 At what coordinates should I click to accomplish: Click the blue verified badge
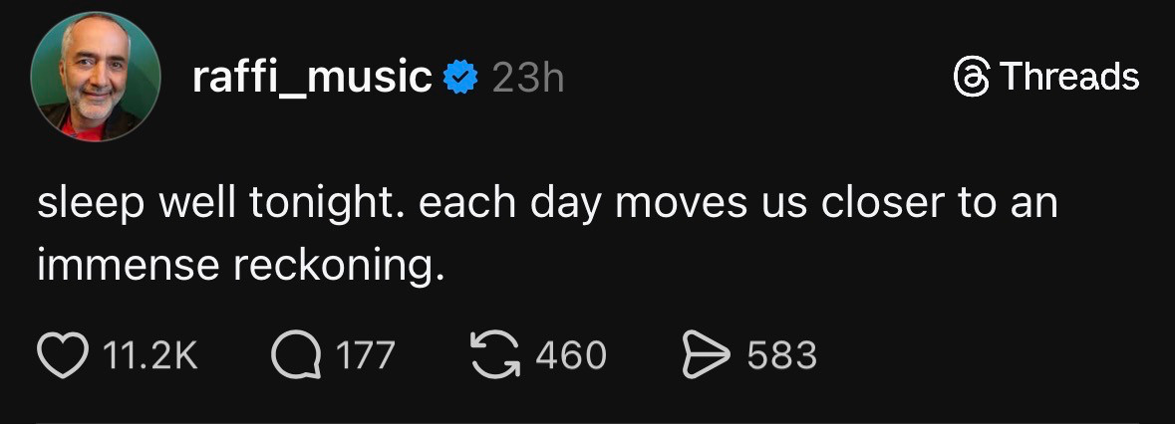(x=459, y=78)
